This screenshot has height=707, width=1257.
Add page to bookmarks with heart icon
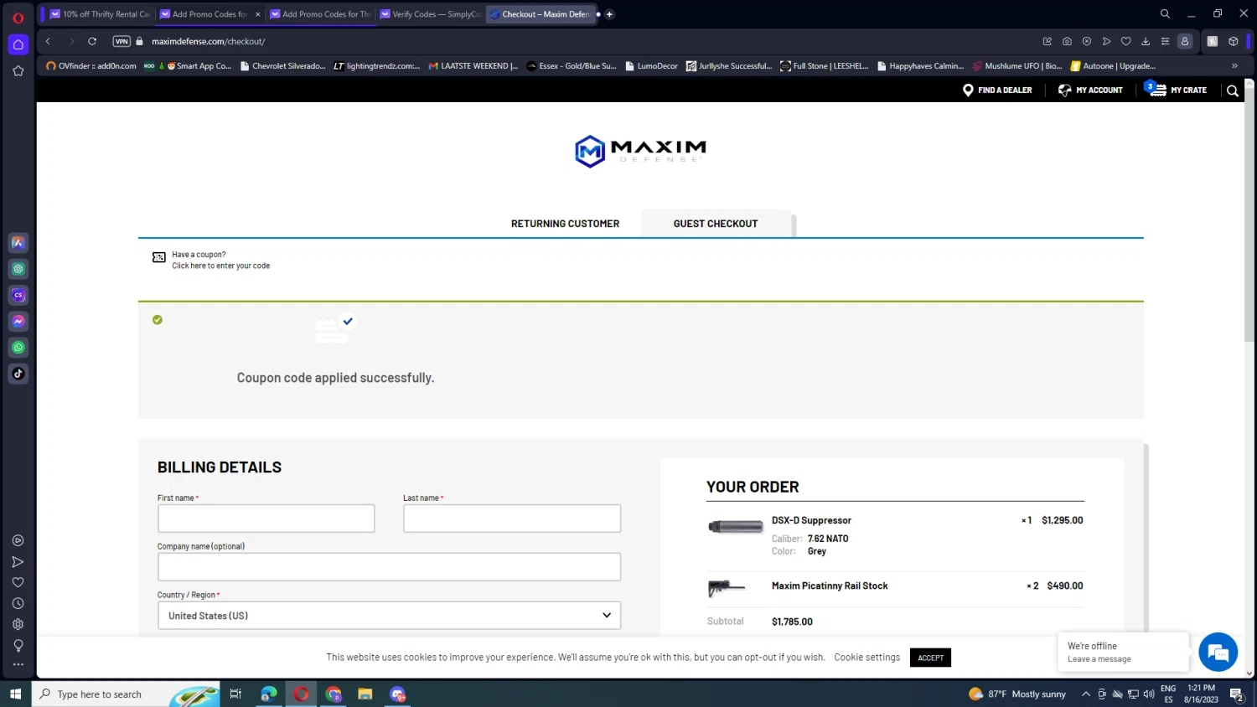click(1125, 41)
